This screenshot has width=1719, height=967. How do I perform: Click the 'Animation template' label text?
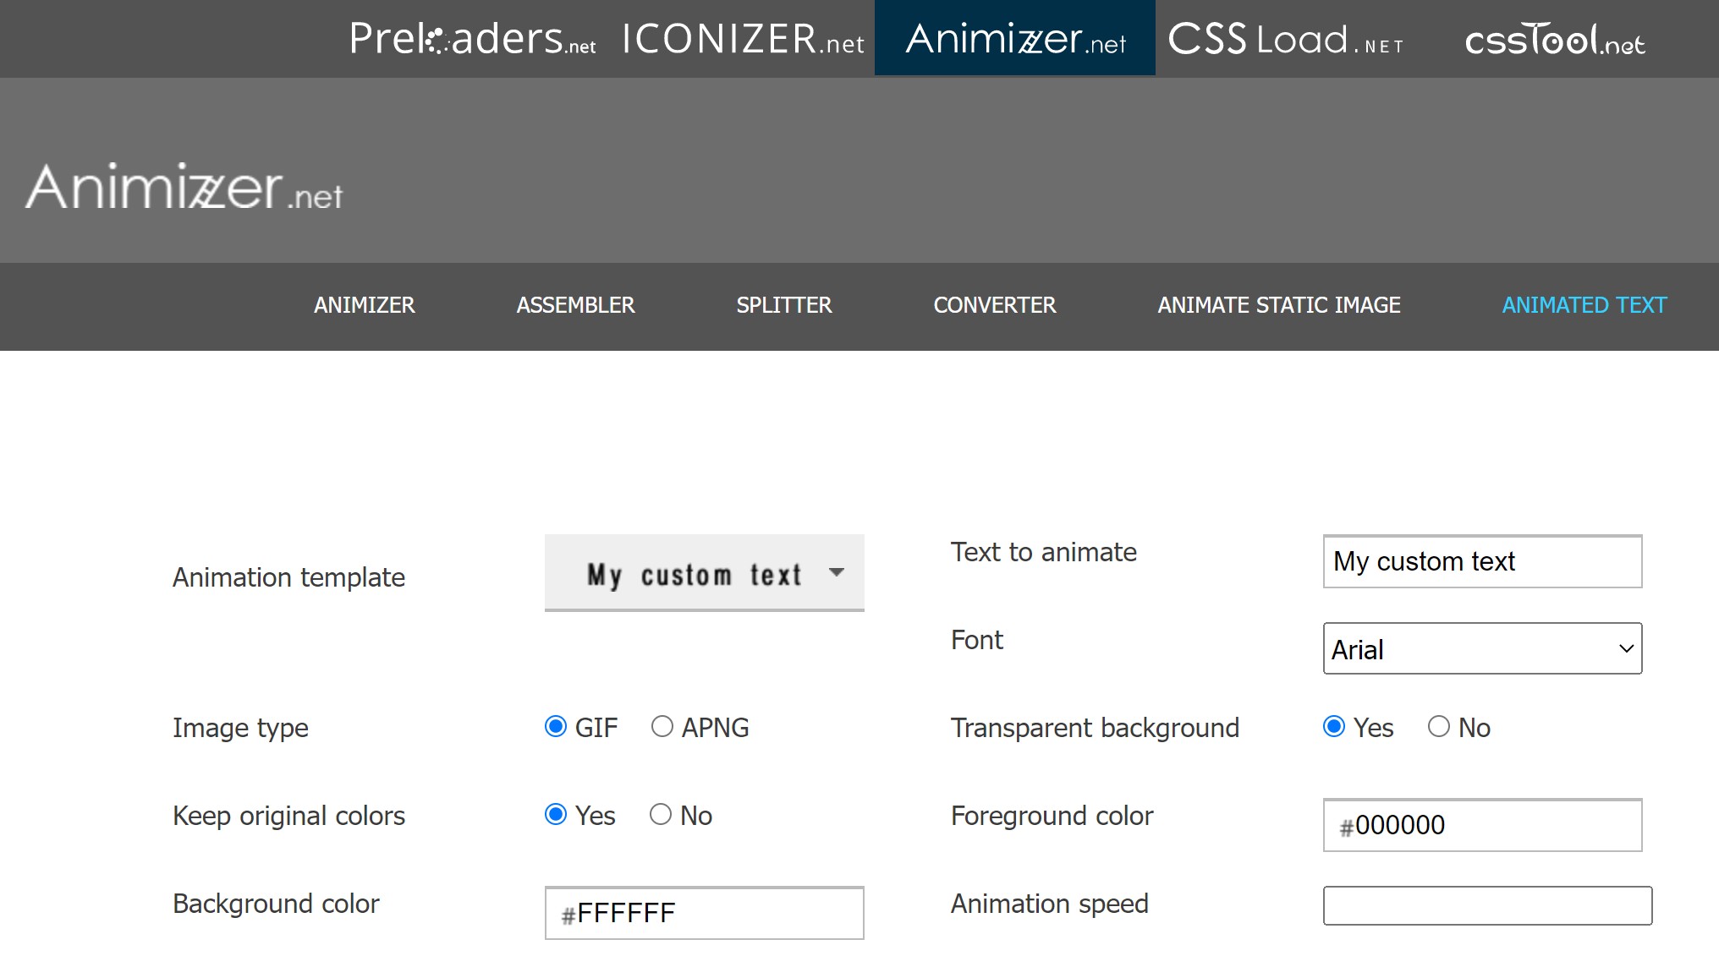point(288,577)
